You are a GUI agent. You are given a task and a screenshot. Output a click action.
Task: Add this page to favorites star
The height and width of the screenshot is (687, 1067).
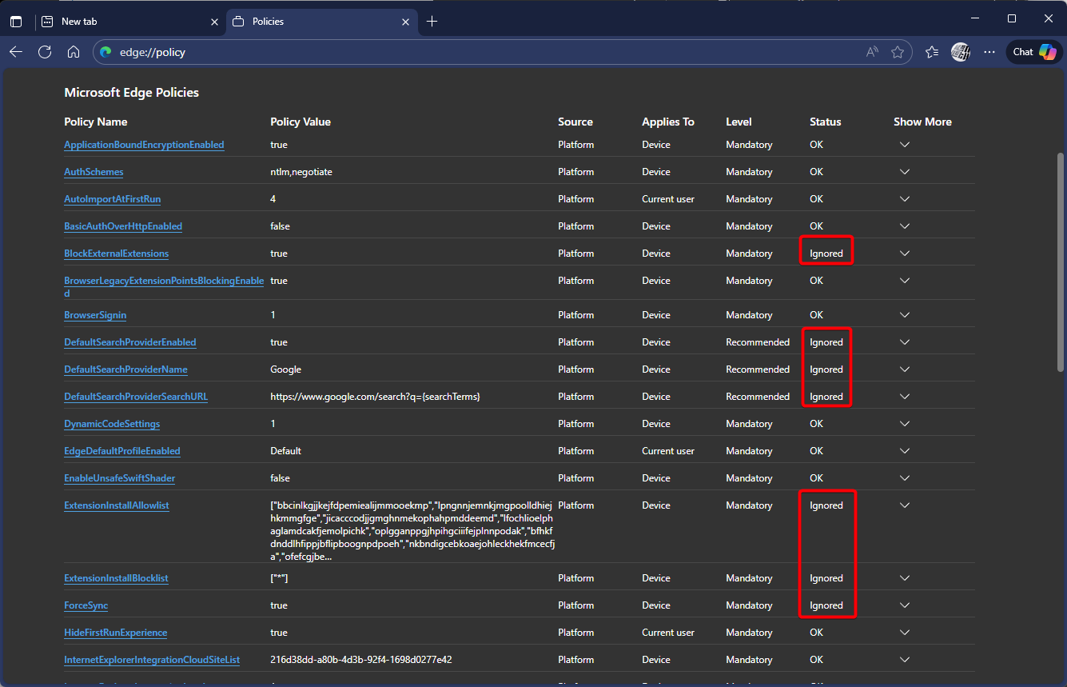898,52
